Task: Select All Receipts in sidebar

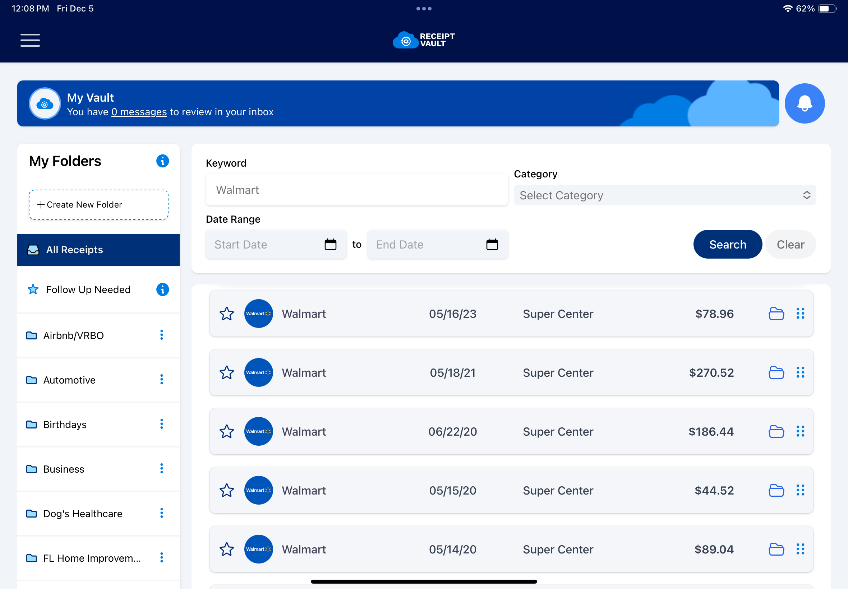Action: (98, 250)
